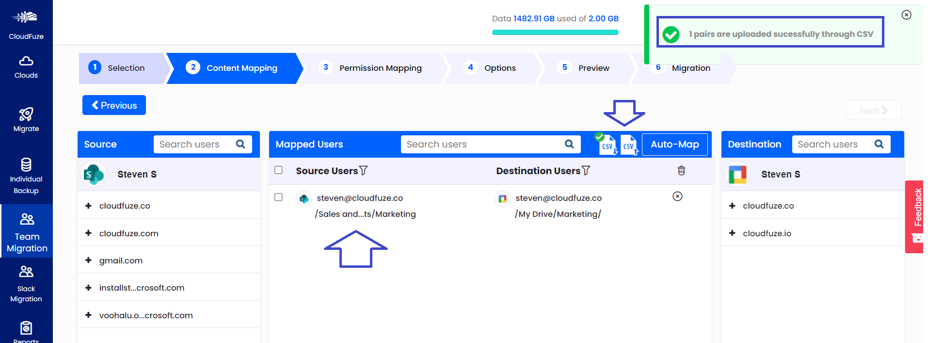928x343 pixels.
Task: Expand source voohalu.o...crosoft.com domain
Action: pos(88,315)
